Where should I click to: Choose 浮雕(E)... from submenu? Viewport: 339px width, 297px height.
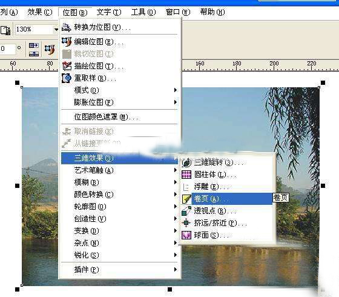coord(227,187)
